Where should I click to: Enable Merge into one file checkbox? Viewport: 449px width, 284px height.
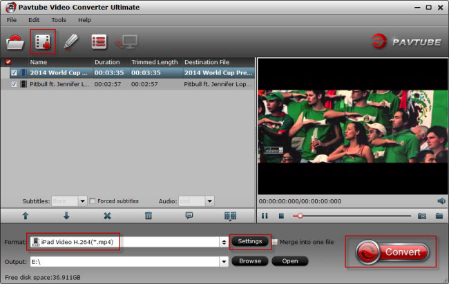click(x=276, y=242)
